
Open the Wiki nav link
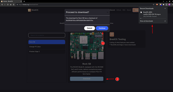pos(124,10)
